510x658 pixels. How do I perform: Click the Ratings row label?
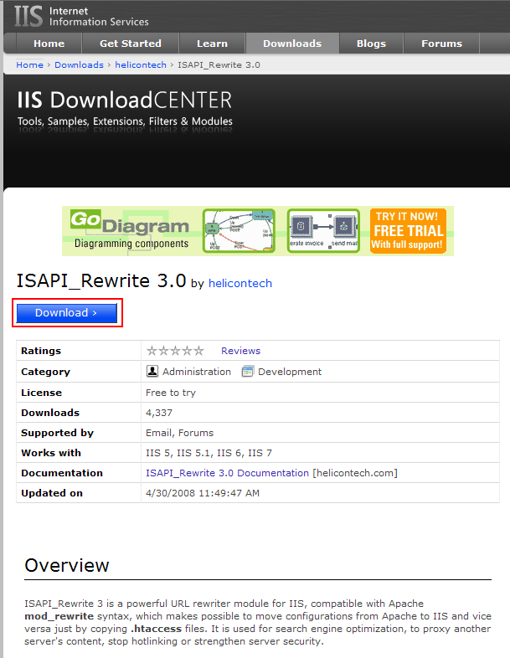(x=41, y=351)
